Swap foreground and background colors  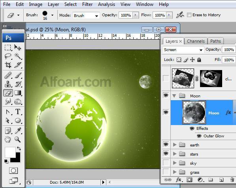[19, 148]
